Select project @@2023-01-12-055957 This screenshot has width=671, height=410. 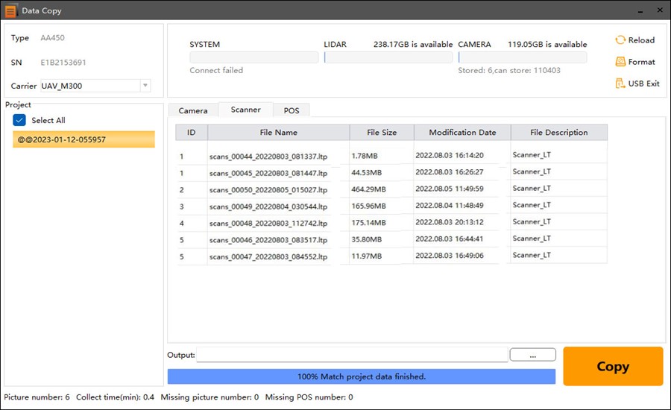coord(84,139)
